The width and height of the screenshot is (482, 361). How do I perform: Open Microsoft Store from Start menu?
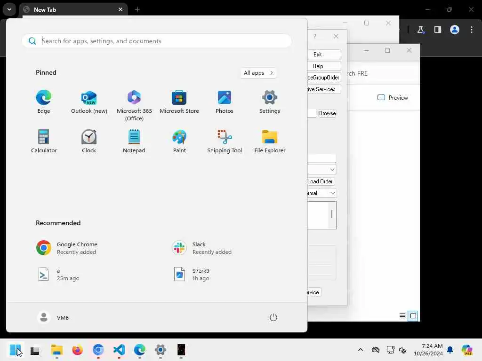coord(179,102)
